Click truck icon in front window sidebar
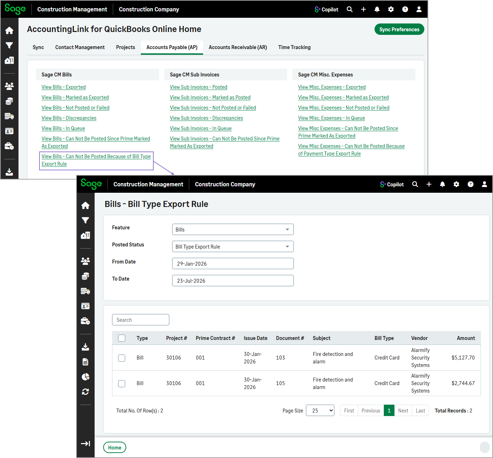 coord(85,291)
